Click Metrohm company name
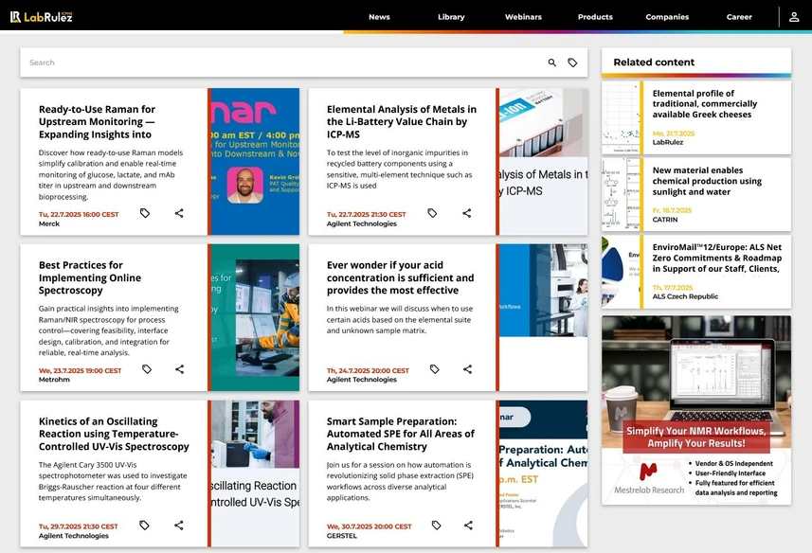The image size is (812, 553). [54, 380]
